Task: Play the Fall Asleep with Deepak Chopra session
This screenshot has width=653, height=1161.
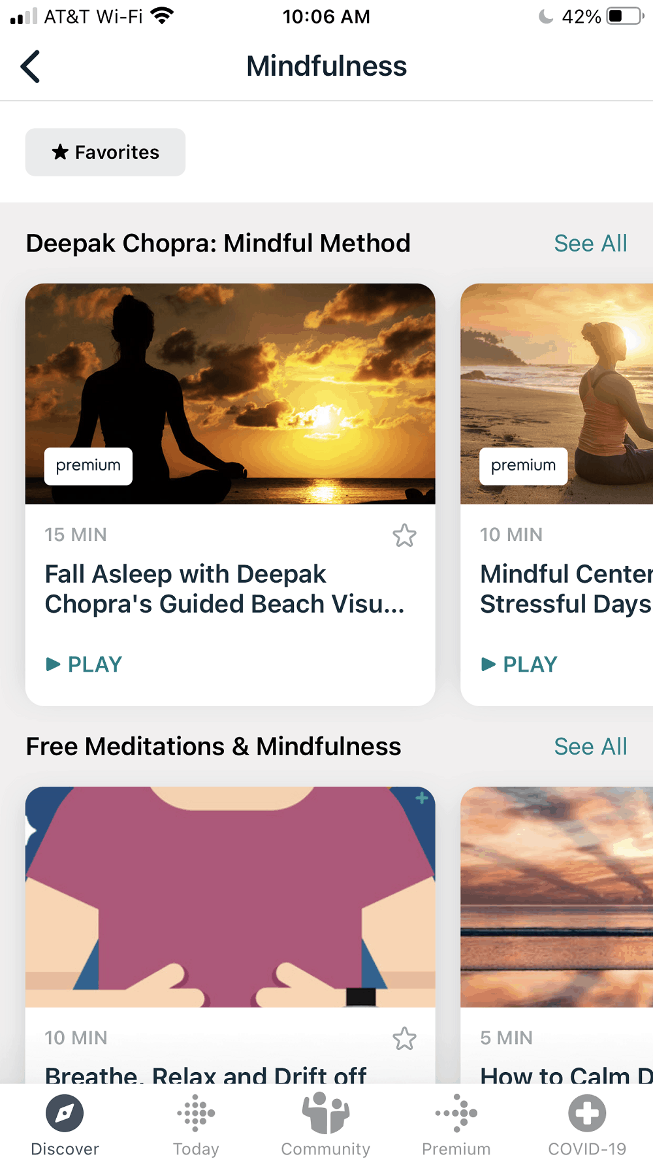Action: [84, 664]
